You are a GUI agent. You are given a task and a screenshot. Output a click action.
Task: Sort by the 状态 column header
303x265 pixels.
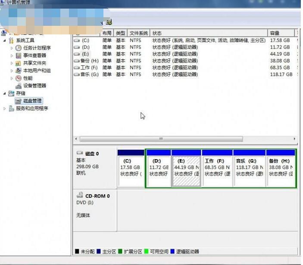[209, 33]
